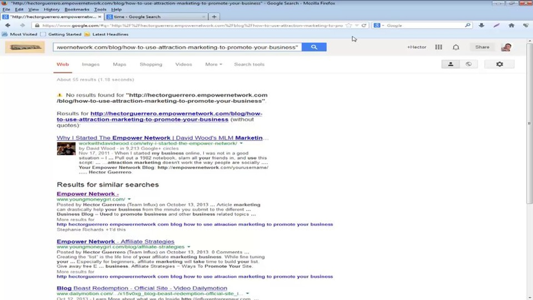Click into the Google search query box

coord(177,47)
